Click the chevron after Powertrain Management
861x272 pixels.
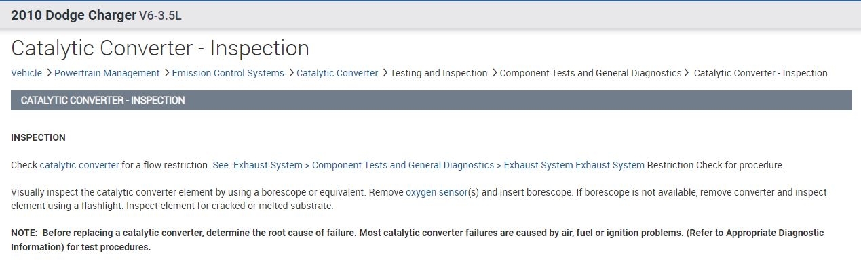(166, 73)
